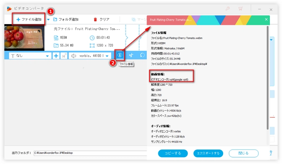Click the コピーする button

point(173,153)
